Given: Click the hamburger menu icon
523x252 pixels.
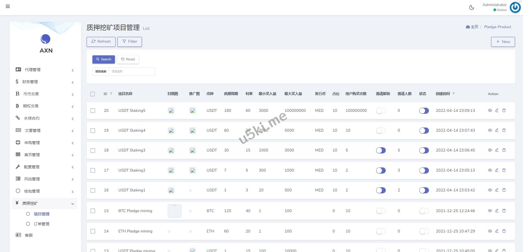Looking at the screenshot, I should point(8,6).
